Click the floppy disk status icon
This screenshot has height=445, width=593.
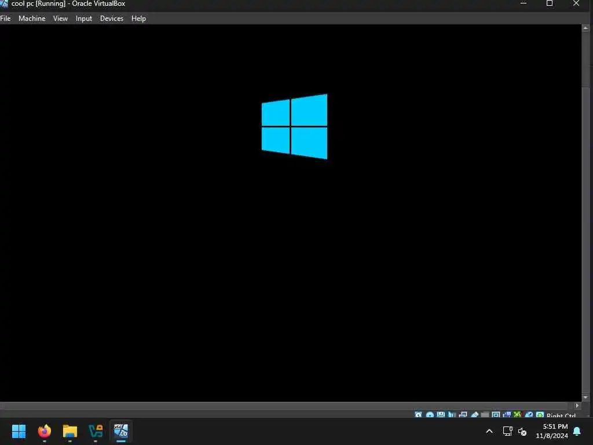coord(441,415)
